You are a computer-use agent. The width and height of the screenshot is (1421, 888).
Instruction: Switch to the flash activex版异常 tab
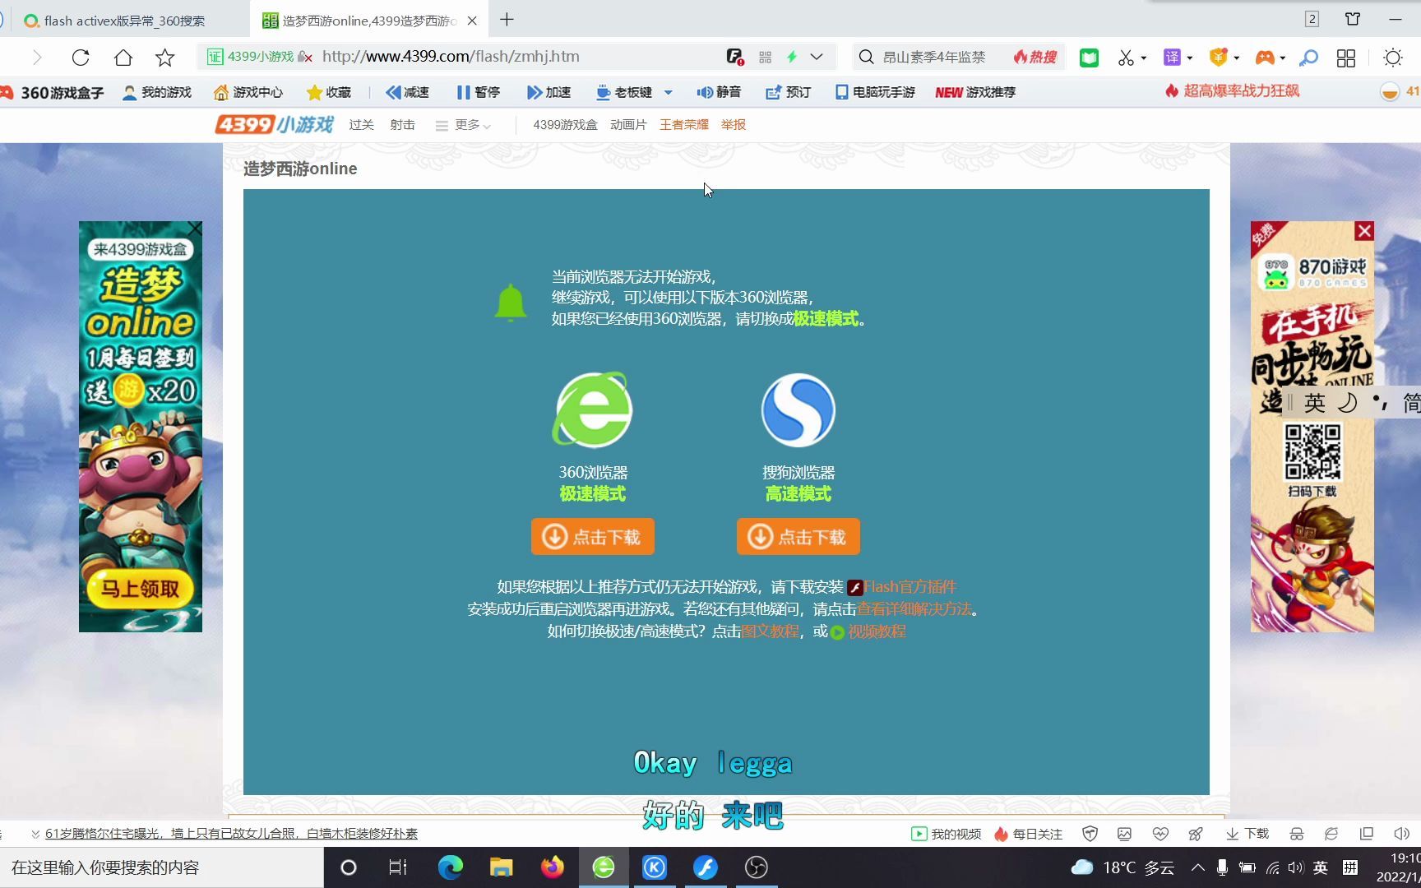point(125,21)
